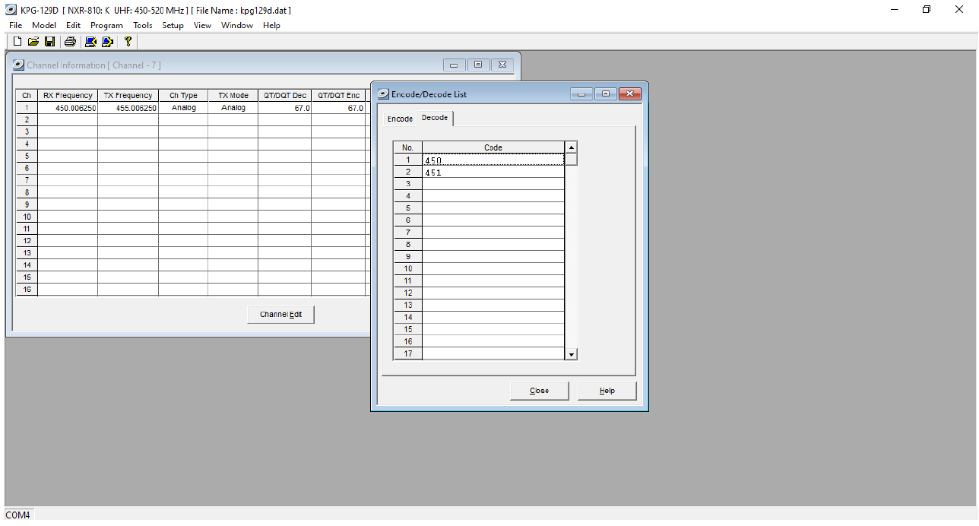Click the Save floppy disk icon
The width and height of the screenshot is (979, 526).
click(49, 42)
